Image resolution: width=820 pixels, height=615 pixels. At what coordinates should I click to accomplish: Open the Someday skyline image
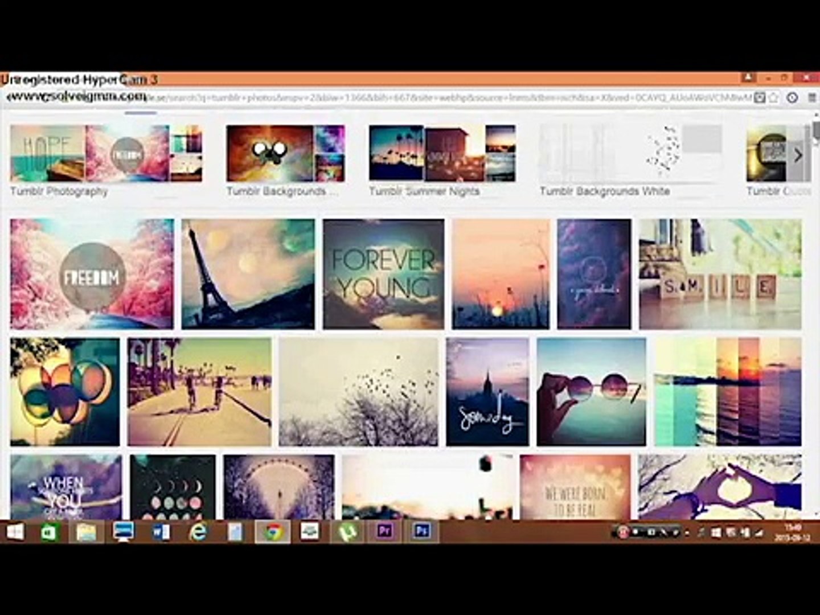pyautogui.click(x=487, y=392)
